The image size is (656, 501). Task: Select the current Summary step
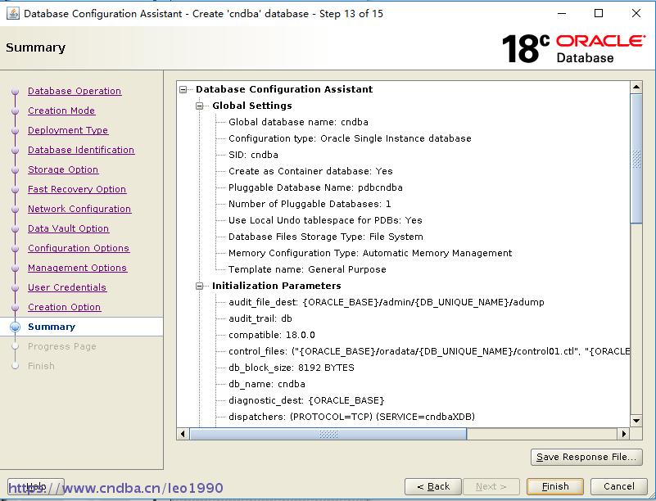pyautogui.click(x=52, y=327)
